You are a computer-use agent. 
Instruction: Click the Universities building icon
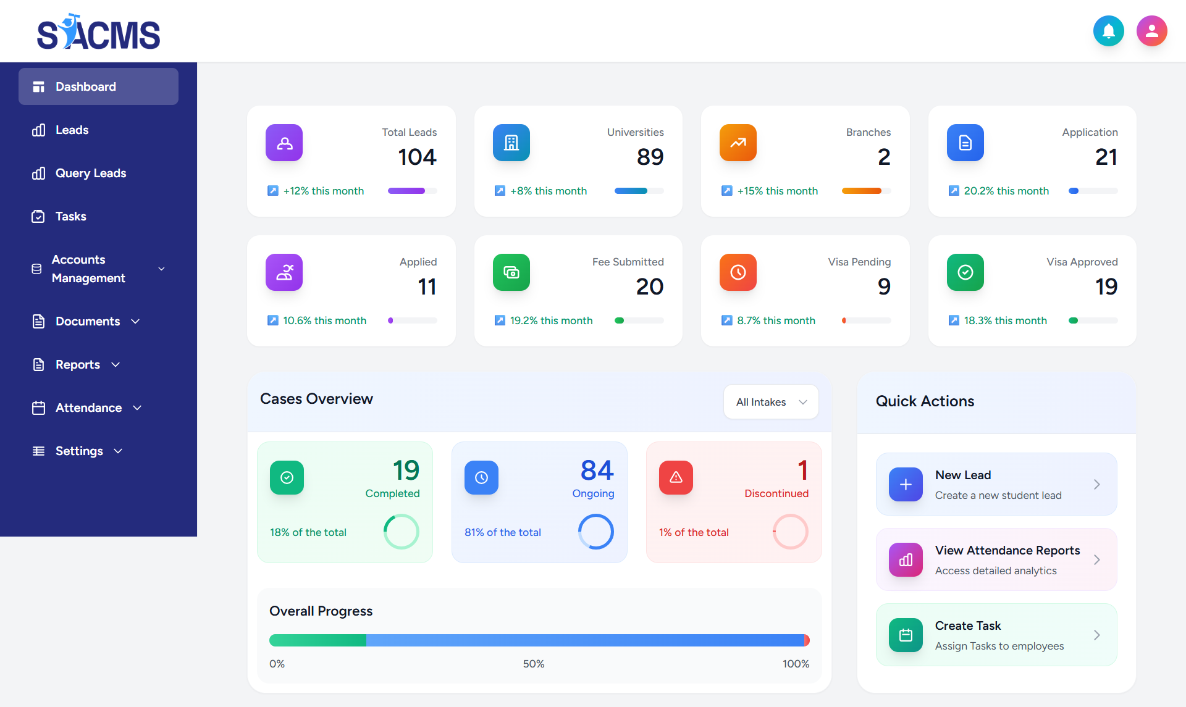pos(511,143)
